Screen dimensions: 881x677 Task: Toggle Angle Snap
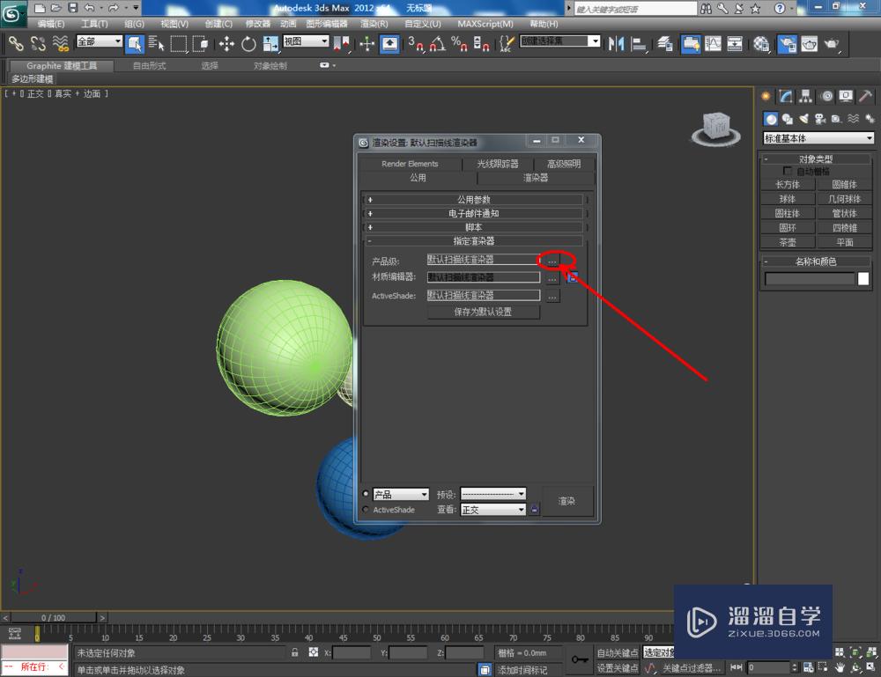[438, 43]
